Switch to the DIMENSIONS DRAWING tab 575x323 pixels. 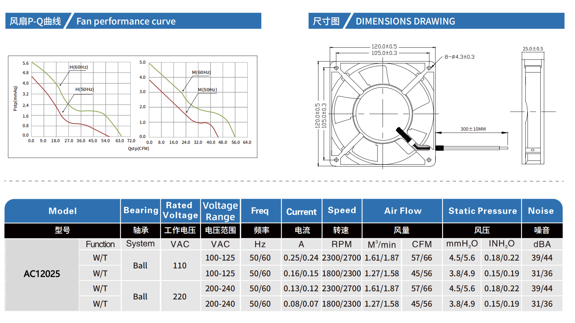(x=405, y=21)
